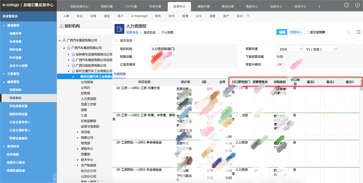
Task: Expand the 广西元恒投资有限公司 tree node
Action: point(69,66)
